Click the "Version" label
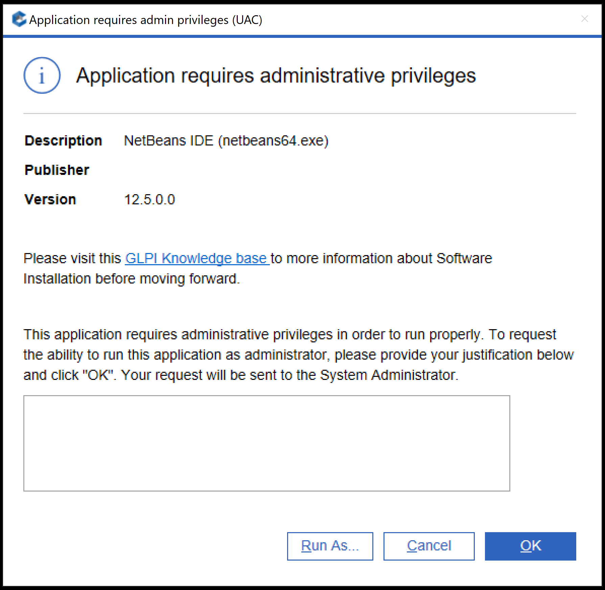The width and height of the screenshot is (605, 590). [x=50, y=200]
